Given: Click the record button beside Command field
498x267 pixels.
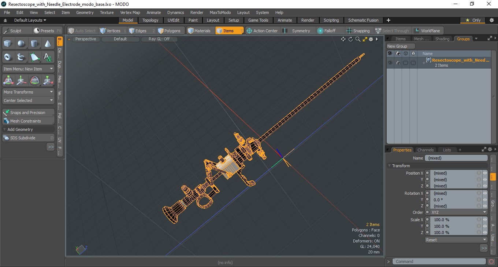Looking at the screenshot, I should [x=492, y=261].
